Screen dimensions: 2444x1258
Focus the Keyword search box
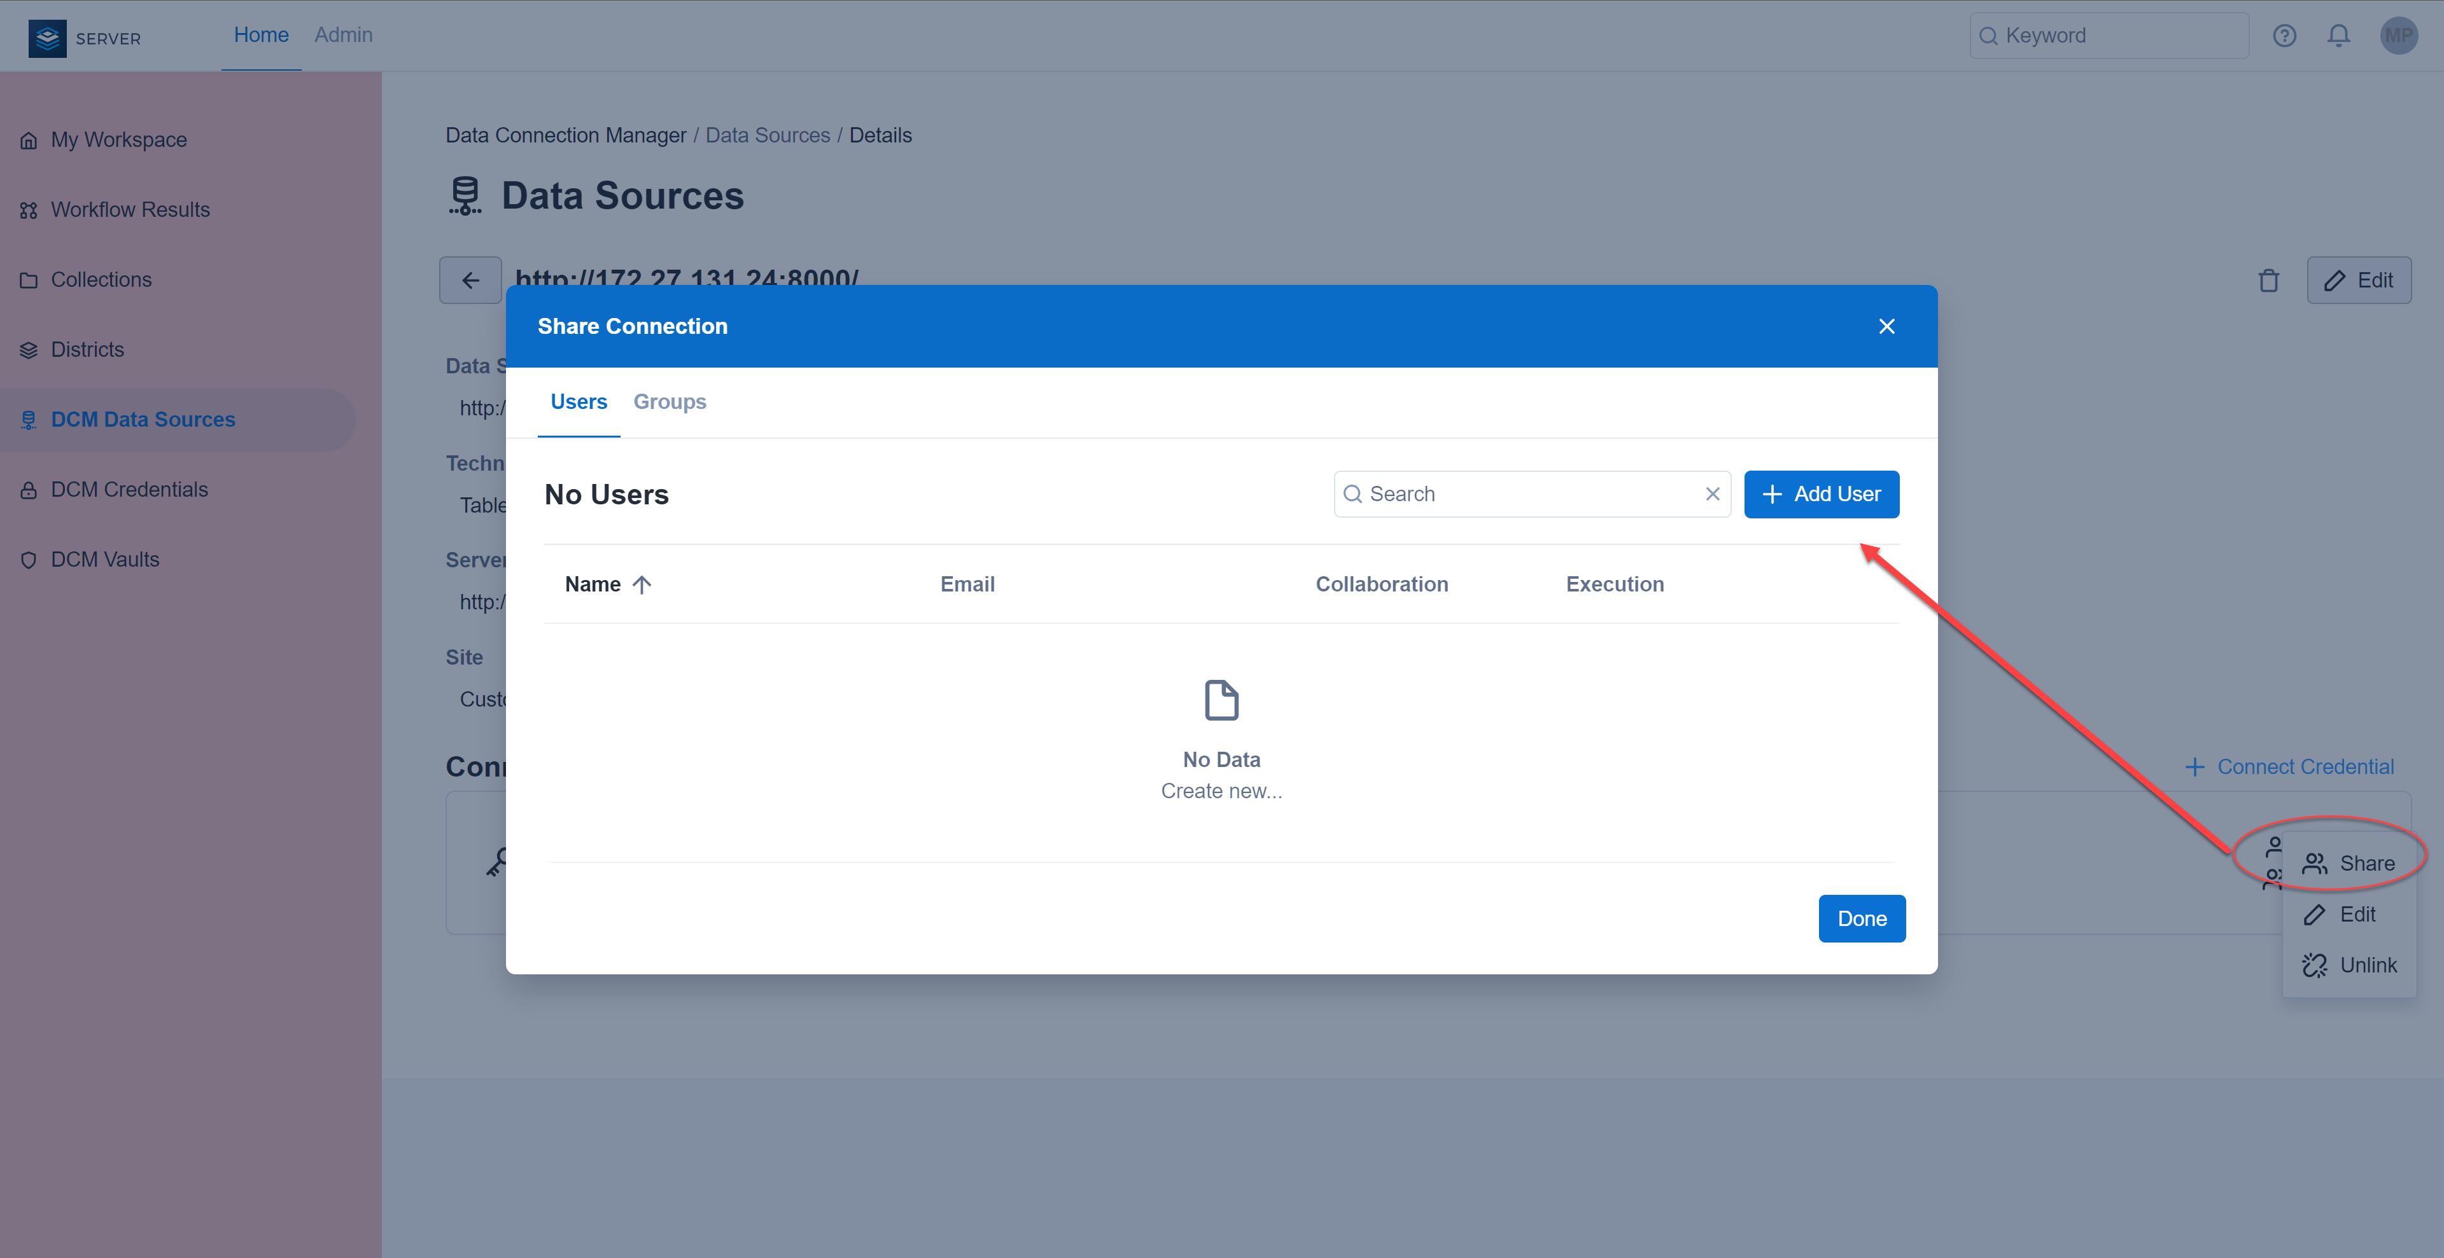pos(2108,36)
